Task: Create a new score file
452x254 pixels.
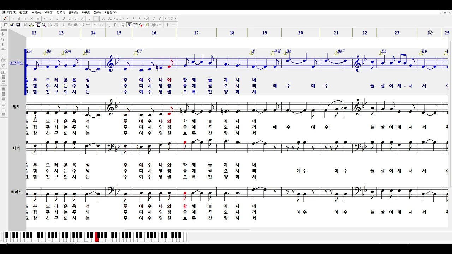Action: point(6,25)
